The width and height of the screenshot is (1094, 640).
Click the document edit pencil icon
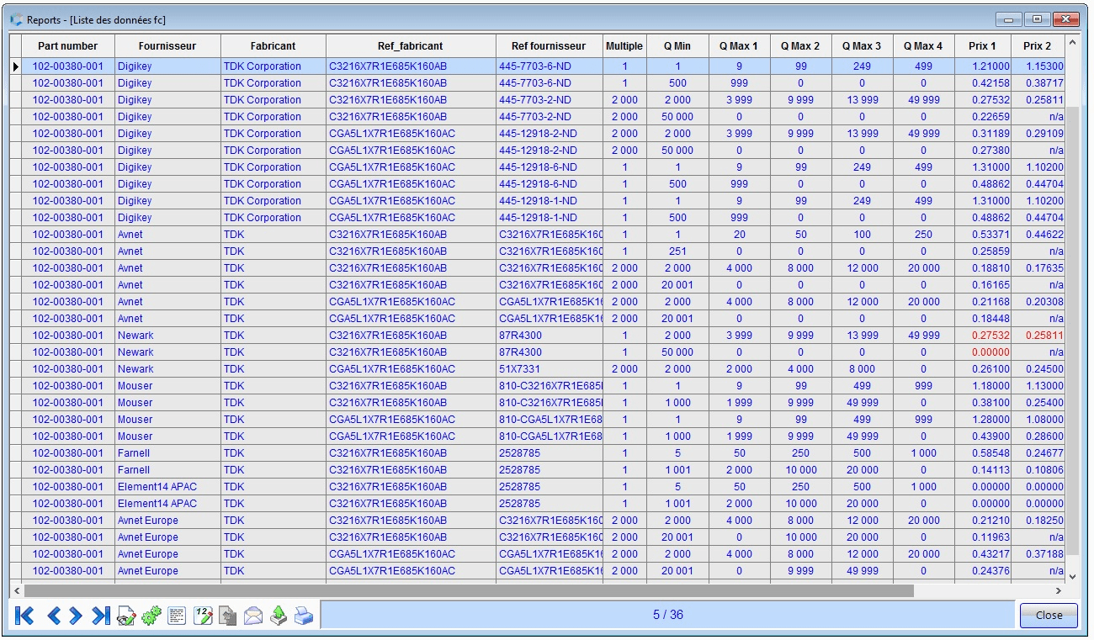(x=126, y=616)
